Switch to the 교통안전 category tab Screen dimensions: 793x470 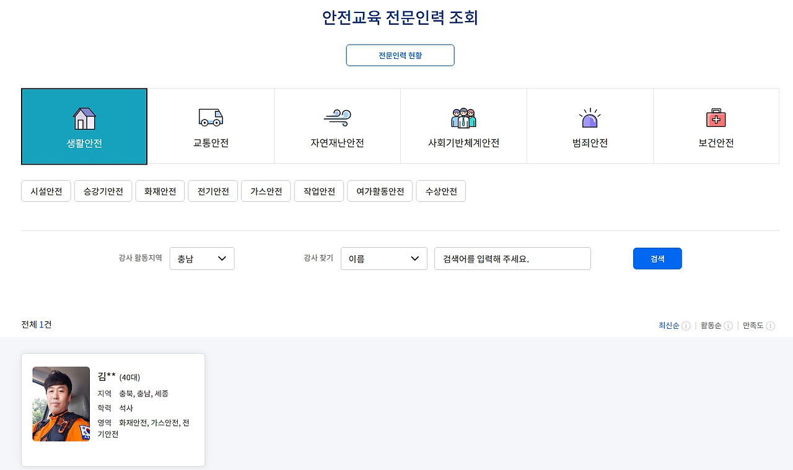[x=211, y=126]
